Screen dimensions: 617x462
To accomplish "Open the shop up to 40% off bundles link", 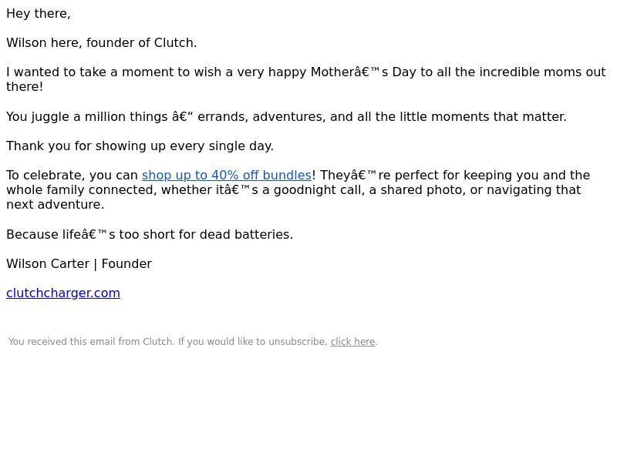I will point(227,176).
